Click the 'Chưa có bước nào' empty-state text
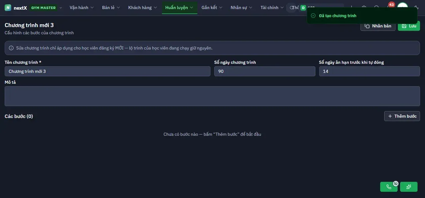 [212, 134]
